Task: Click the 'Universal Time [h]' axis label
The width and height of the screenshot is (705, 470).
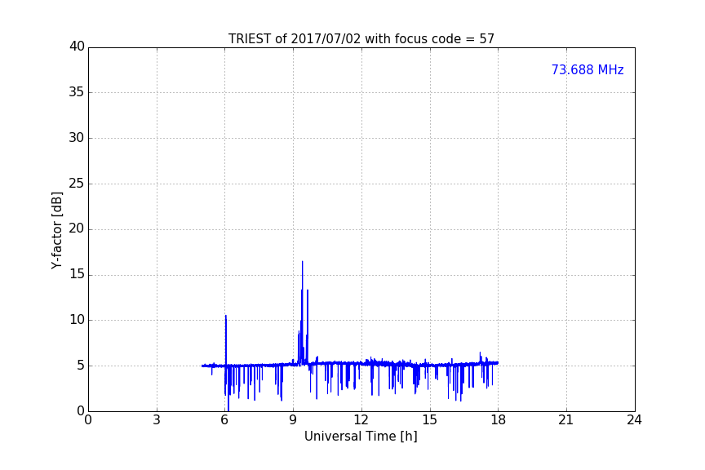Action: 361,437
